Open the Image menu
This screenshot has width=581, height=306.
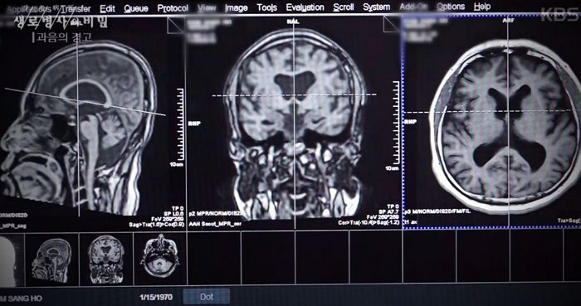click(236, 7)
